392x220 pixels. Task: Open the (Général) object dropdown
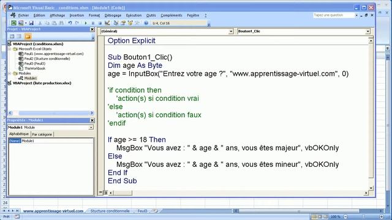pos(231,31)
